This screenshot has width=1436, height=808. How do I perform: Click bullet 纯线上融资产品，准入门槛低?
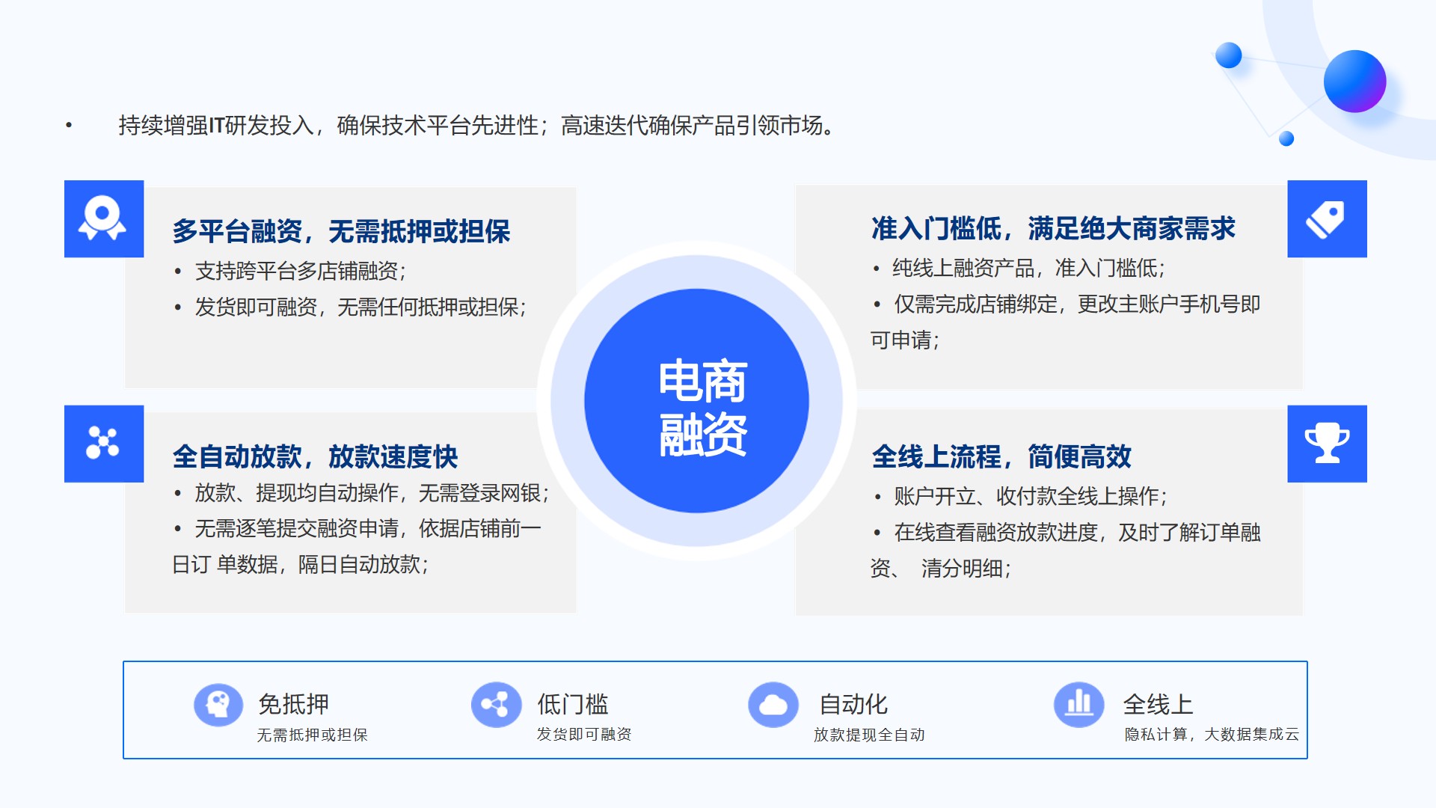[x=1028, y=268]
